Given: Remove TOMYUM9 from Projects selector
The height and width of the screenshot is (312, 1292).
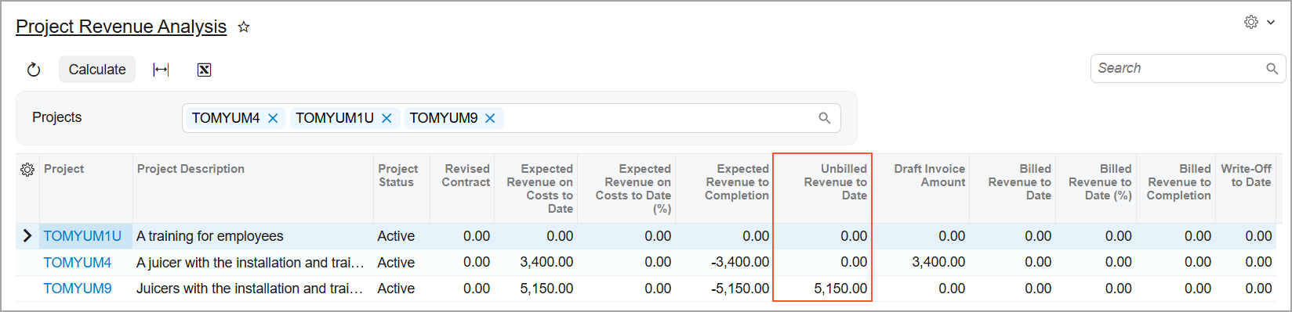Looking at the screenshot, I should pyautogui.click(x=490, y=118).
